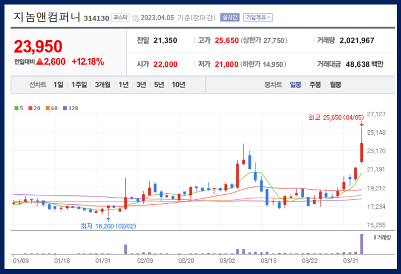The height and width of the screenshot is (274, 401).
Task: Click the 하한가 14,950 text
Action: coord(263,64)
